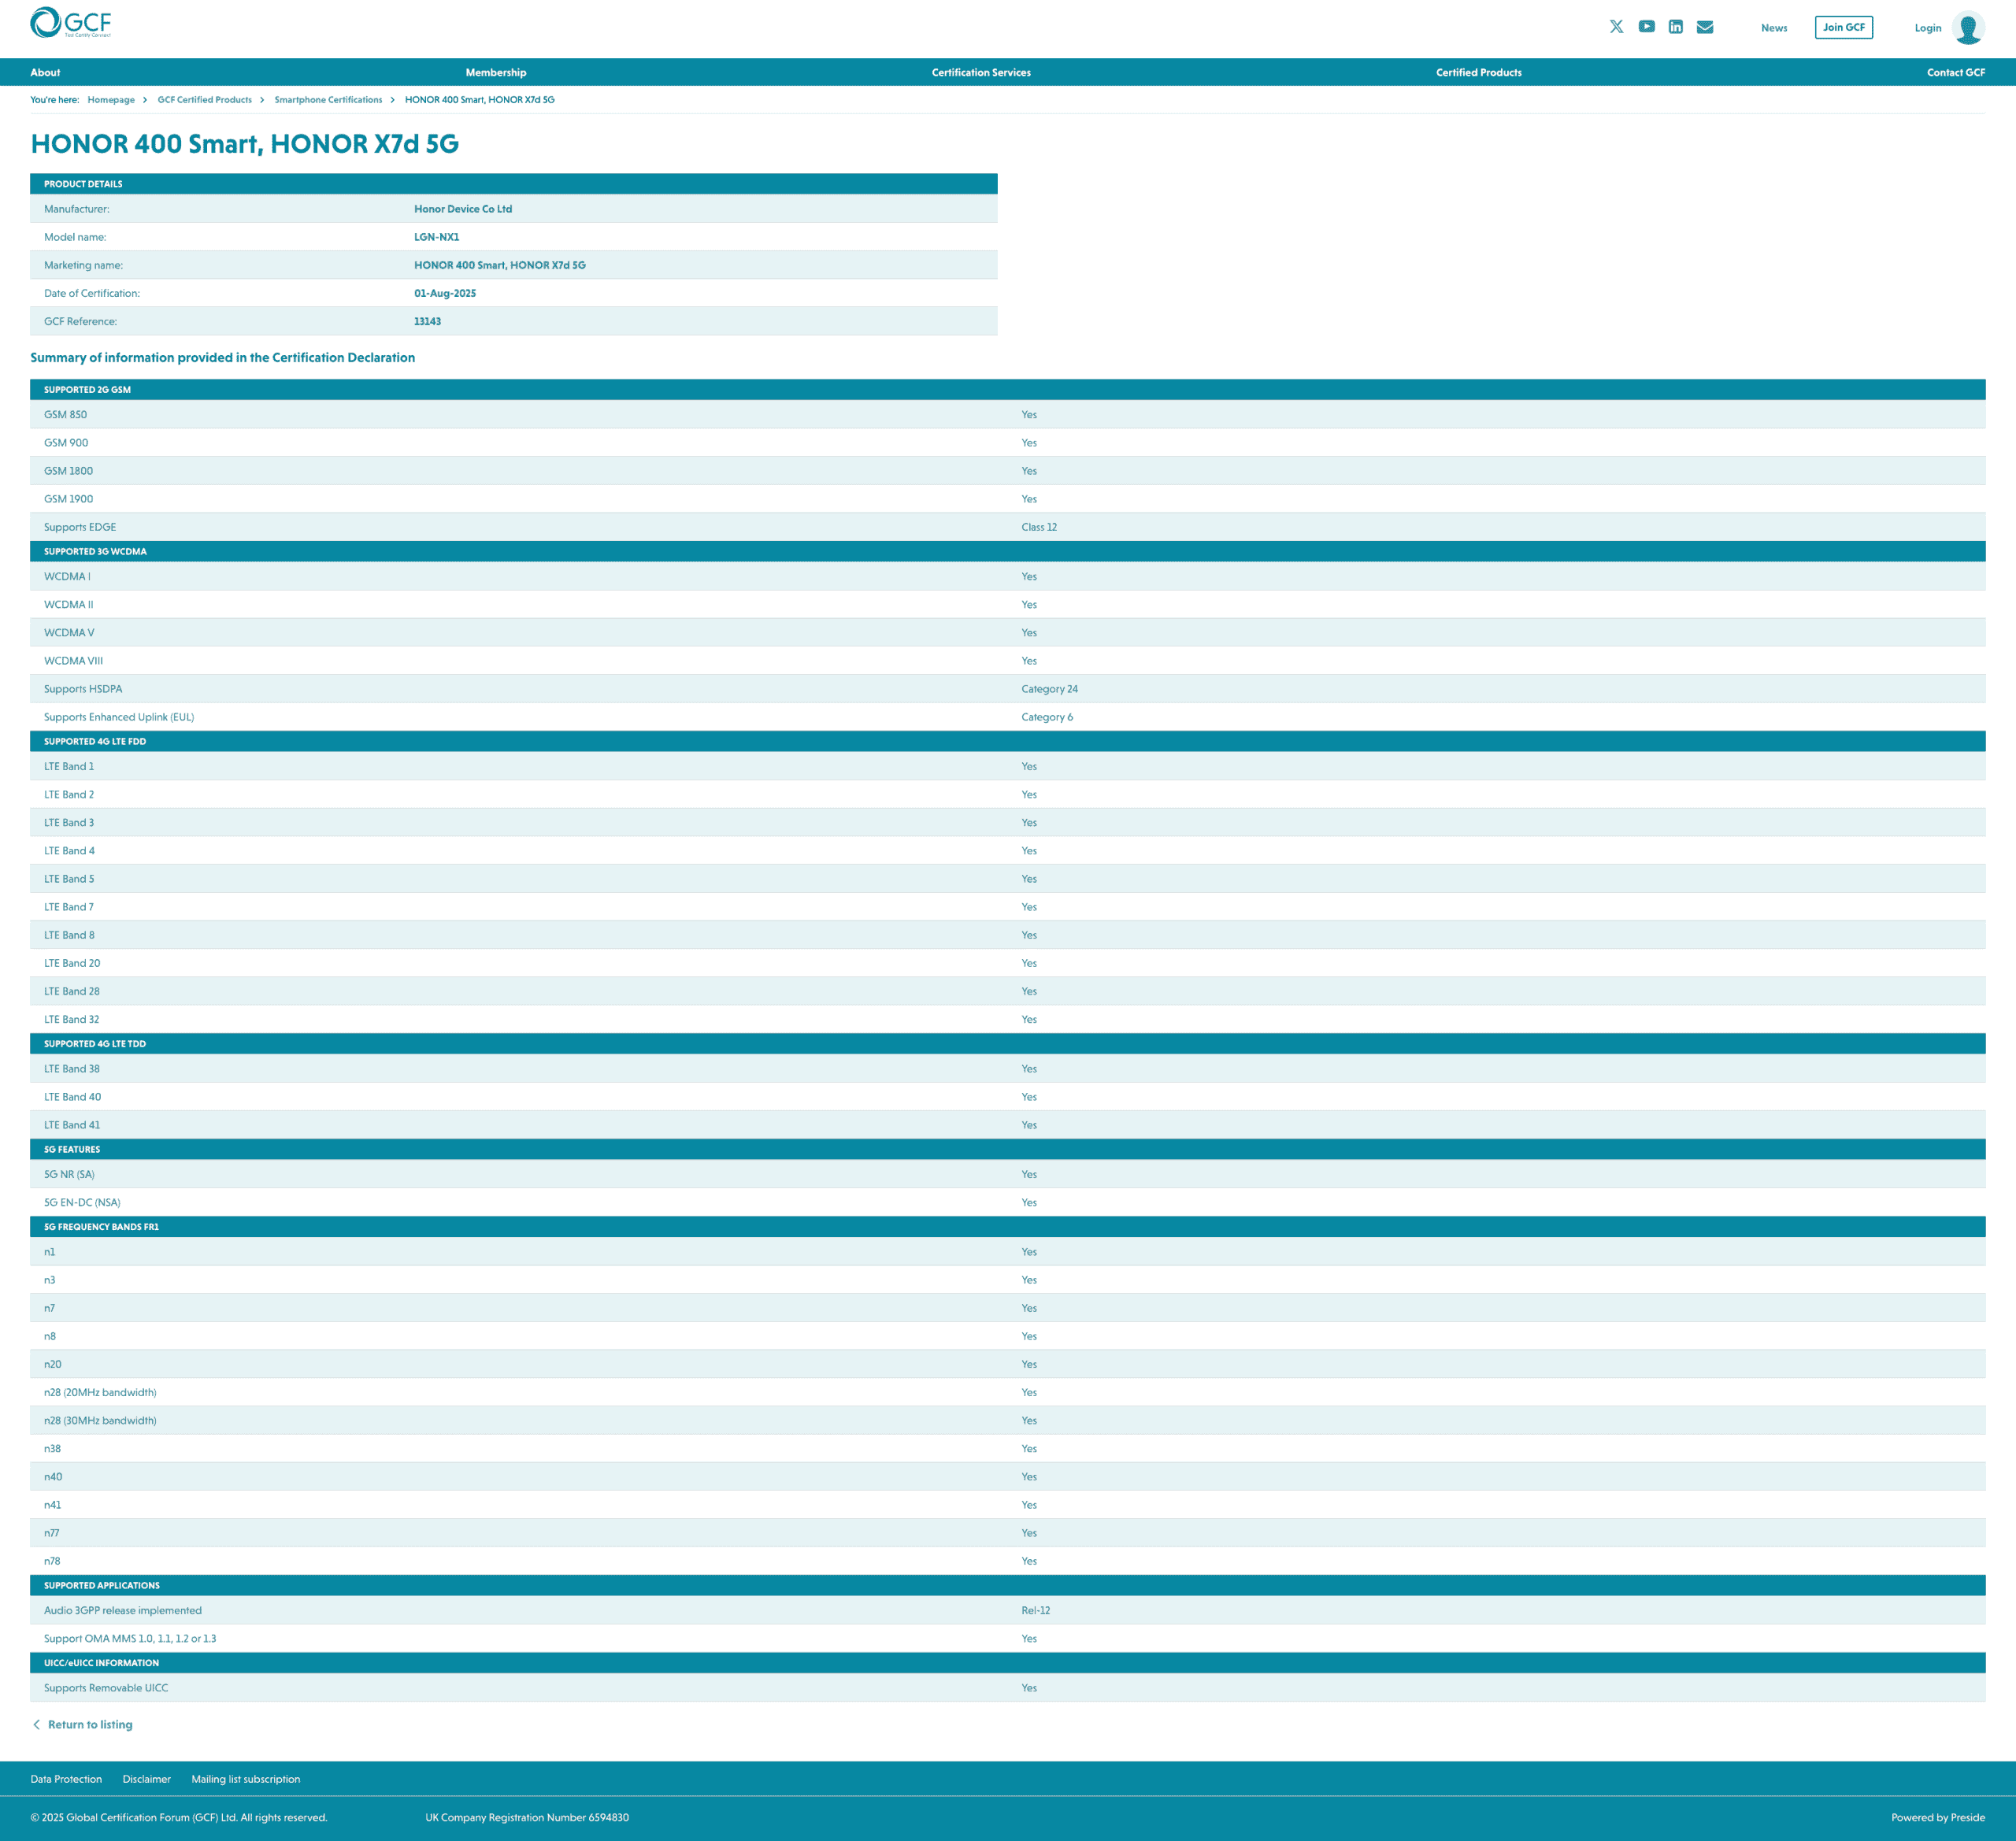
Task: Open the About menu
Action: (x=45, y=72)
